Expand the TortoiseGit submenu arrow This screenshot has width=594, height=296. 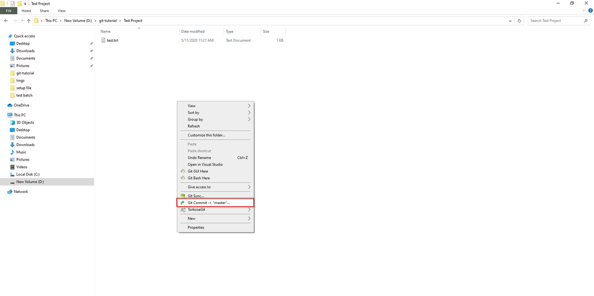point(249,209)
